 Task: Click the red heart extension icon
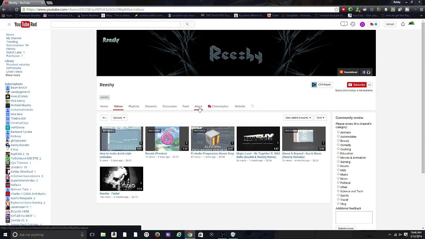pos(343,9)
